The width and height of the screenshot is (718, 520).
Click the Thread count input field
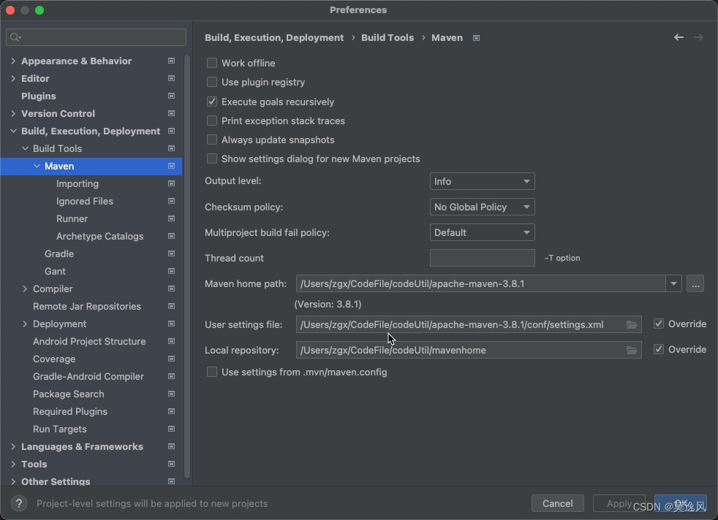pos(482,258)
